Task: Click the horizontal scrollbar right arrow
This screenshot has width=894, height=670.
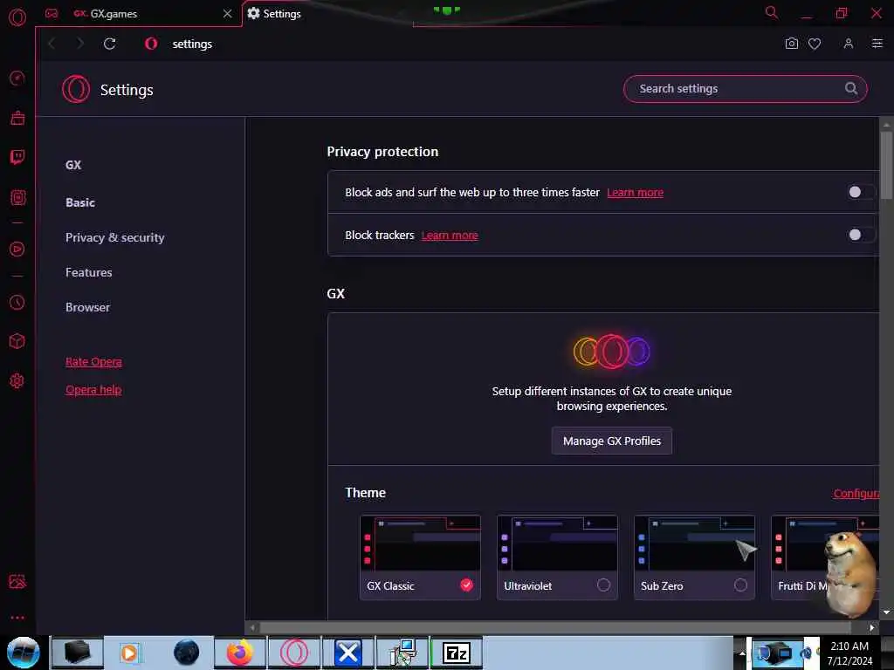Action: tap(871, 627)
